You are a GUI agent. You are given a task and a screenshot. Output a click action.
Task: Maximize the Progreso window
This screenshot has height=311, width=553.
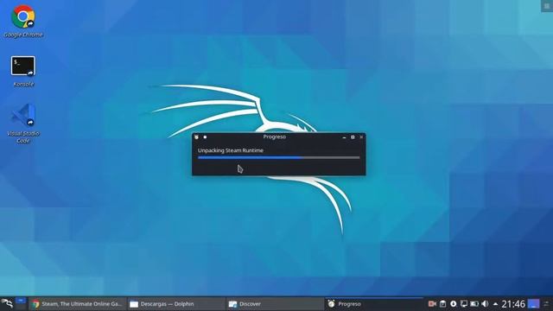tap(353, 137)
